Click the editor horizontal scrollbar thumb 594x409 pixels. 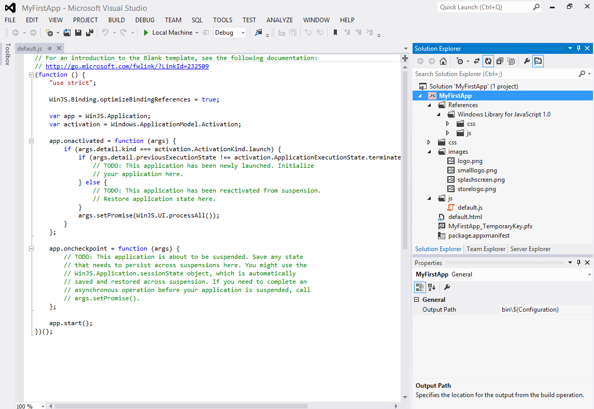(181, 406)
